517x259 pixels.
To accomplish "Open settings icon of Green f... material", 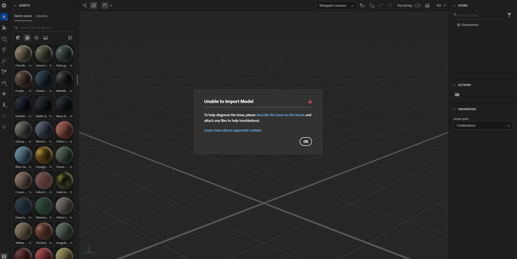I will [50, 65].
